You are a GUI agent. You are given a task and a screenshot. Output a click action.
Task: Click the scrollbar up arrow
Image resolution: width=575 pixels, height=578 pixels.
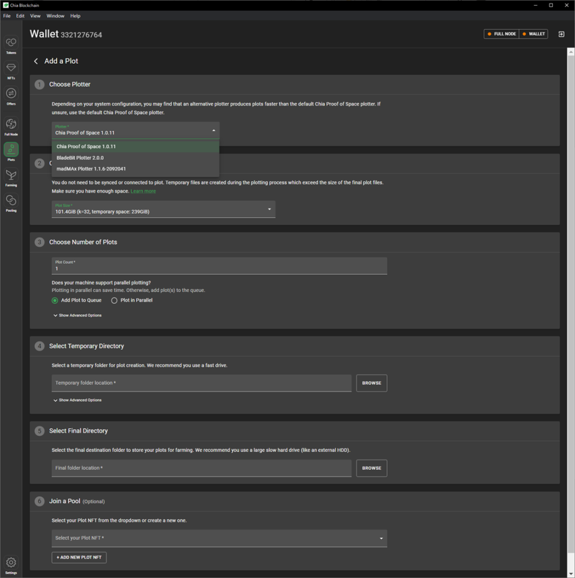click(571, 52)
